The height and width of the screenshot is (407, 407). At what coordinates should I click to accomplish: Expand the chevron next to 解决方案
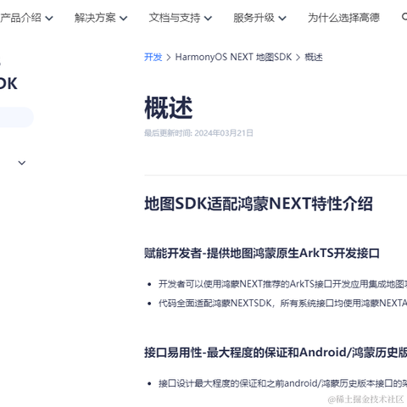click(123, 19)
